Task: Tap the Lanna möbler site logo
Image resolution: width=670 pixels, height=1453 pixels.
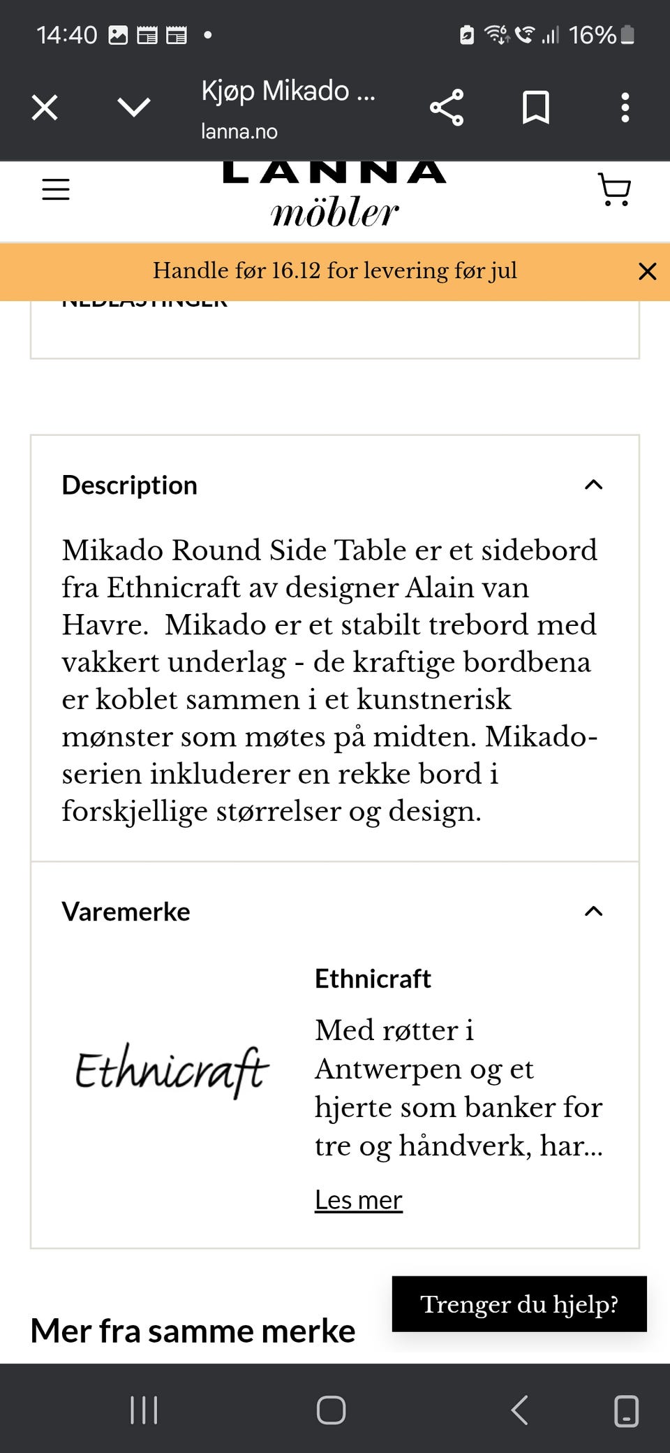Action: (335, 197)
